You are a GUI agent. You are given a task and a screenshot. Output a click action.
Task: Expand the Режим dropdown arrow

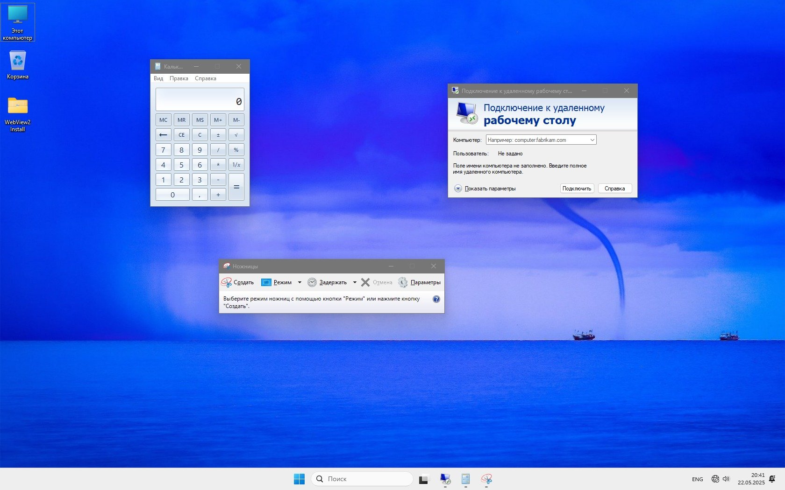coord(300,282)
